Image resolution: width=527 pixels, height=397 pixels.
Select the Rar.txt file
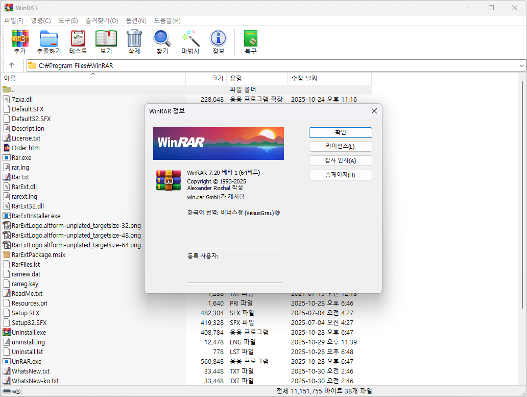pyautogui.click(x=20, y=177)
